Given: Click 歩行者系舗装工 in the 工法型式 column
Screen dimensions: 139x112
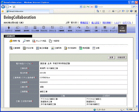Looking at the screenshot, I should coord(93,104).
